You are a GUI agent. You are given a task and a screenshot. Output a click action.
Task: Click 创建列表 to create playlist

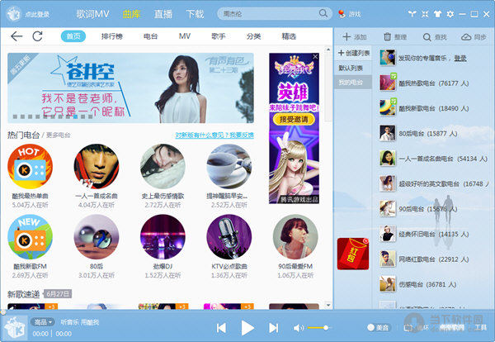[354, 53]
